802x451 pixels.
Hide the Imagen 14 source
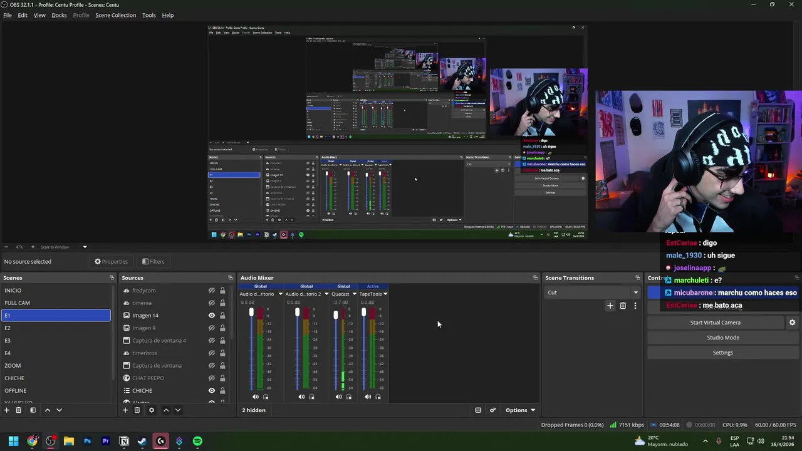212,316
